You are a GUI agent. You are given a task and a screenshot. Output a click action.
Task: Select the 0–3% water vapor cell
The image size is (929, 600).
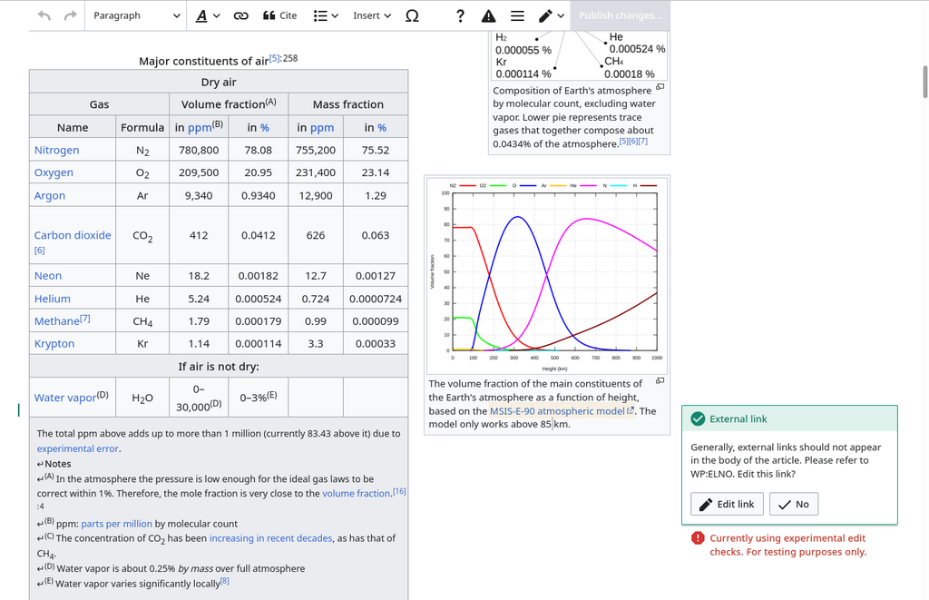[259, 398]
